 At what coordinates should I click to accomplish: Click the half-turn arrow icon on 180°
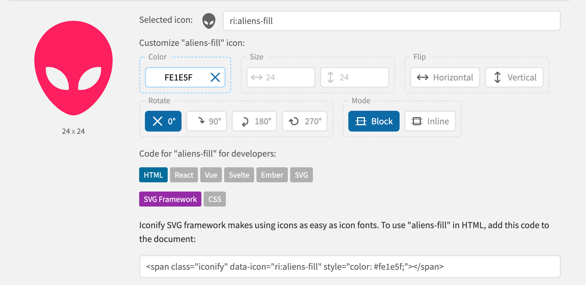pos(245,122)
